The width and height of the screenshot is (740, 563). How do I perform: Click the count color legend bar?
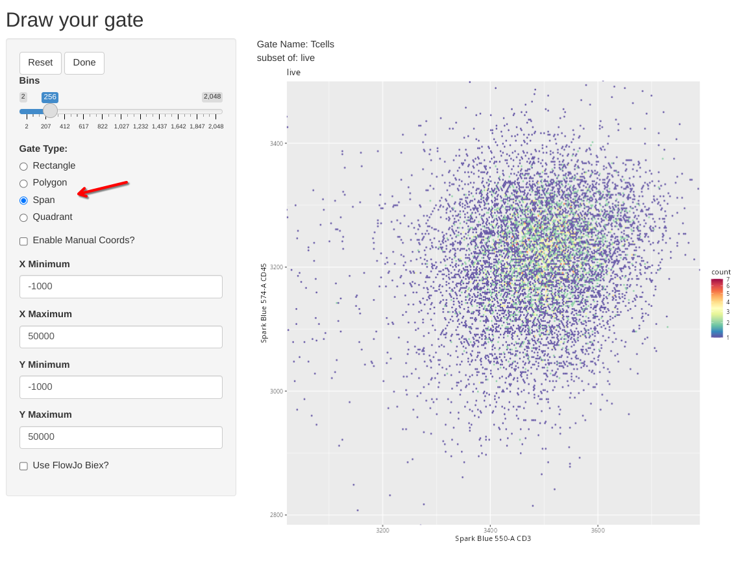[717, 308]
